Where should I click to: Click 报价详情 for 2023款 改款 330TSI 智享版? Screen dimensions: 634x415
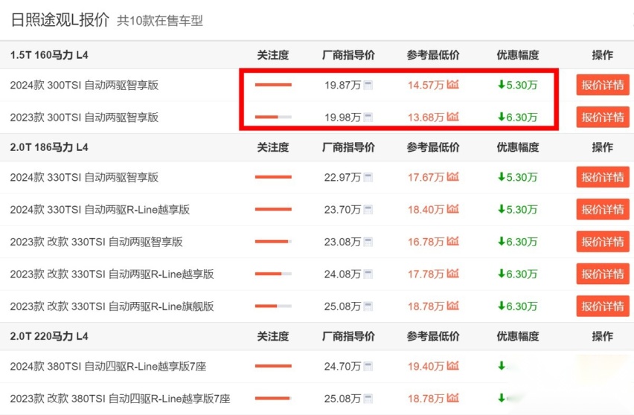tap(603, 242)
